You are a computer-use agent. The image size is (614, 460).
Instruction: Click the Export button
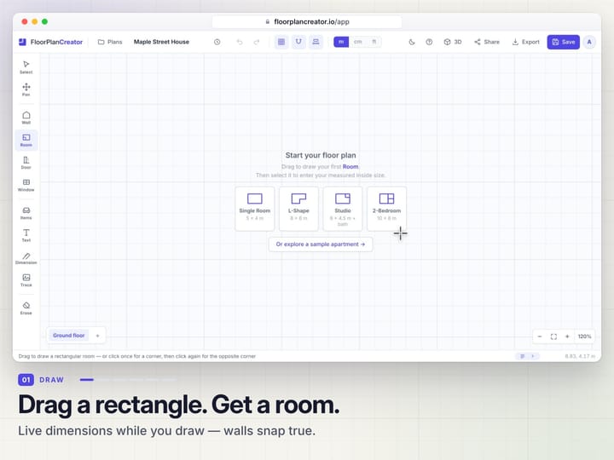point(526,42)
